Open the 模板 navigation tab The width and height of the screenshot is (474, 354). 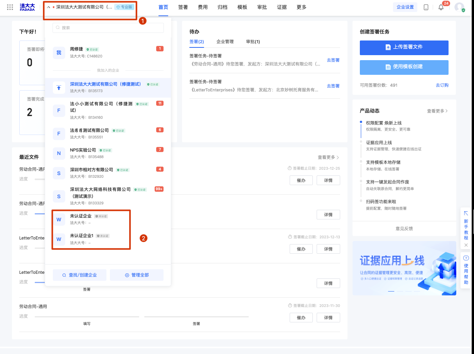pos(242,7)
